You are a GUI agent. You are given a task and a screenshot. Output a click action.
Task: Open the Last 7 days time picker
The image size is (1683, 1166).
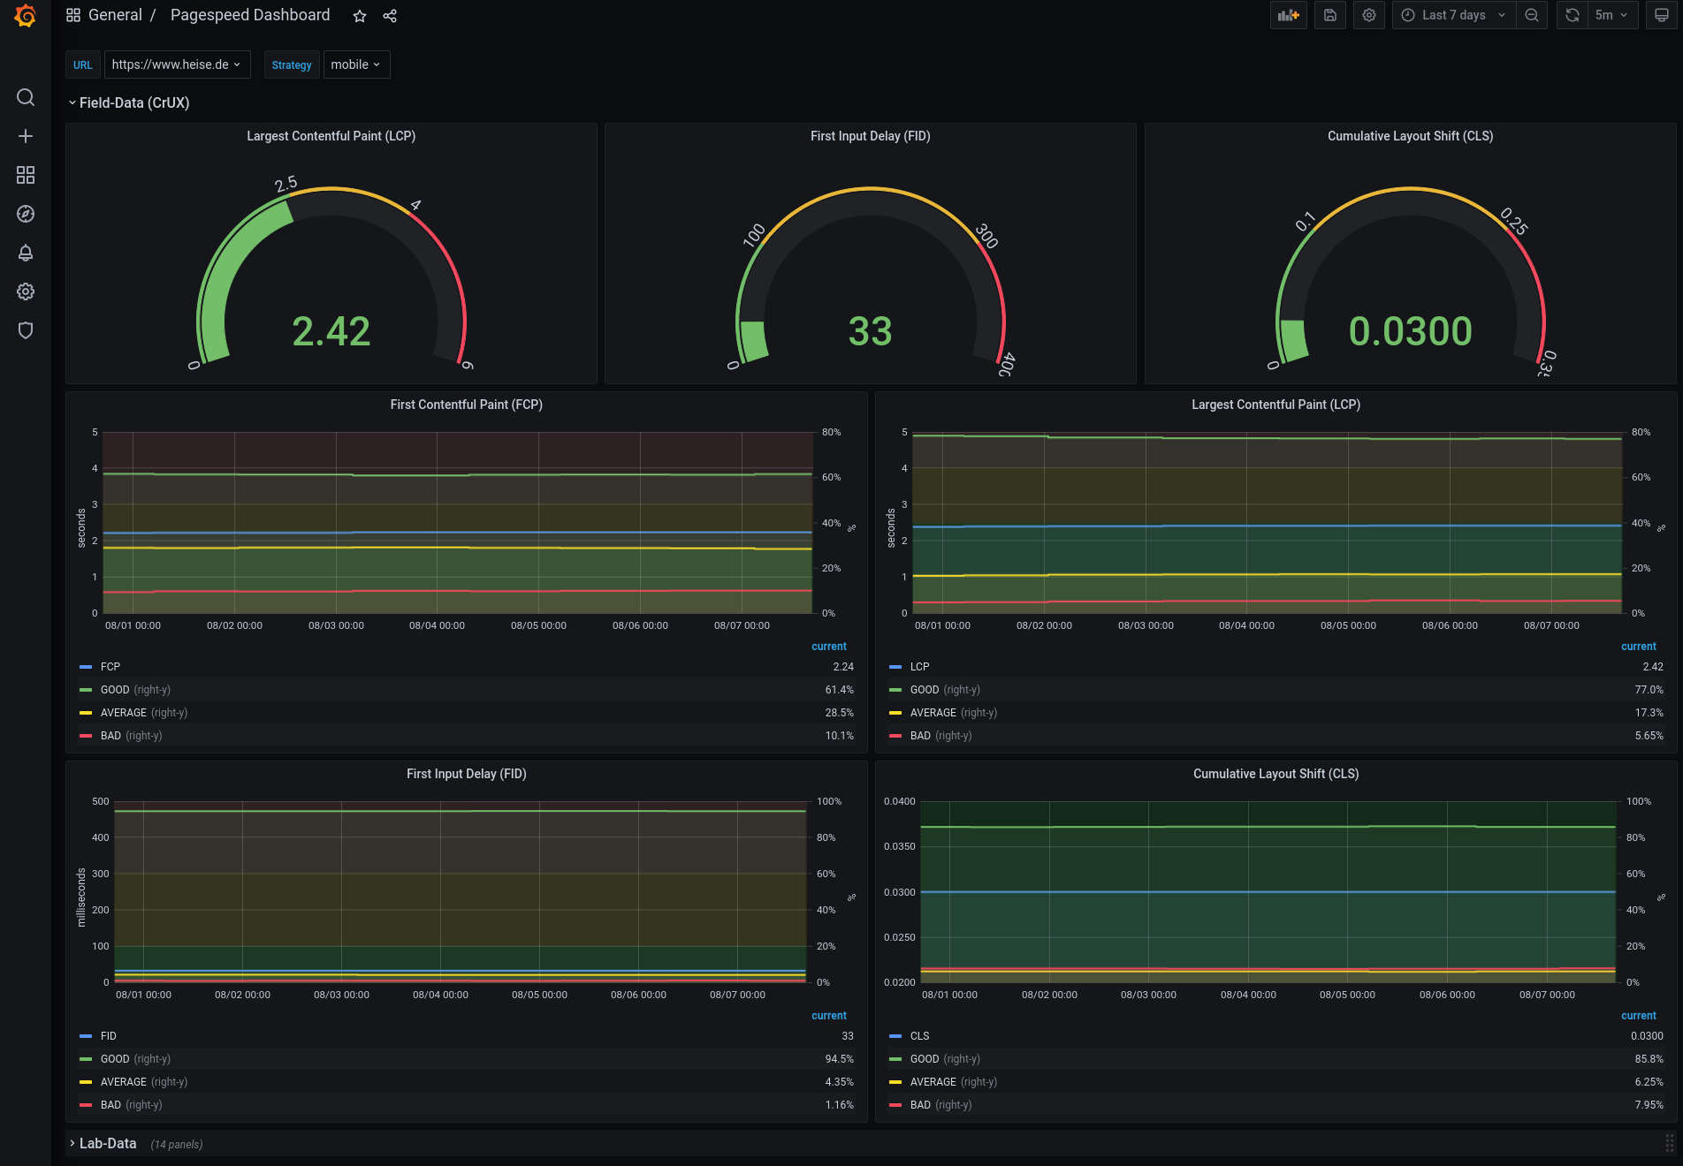click(1454, 15)
